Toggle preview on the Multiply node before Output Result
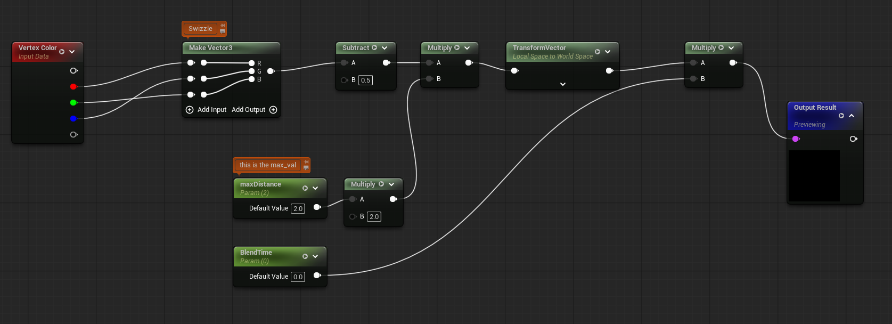Viewport: 892px width, 324px height. [721, 47]
